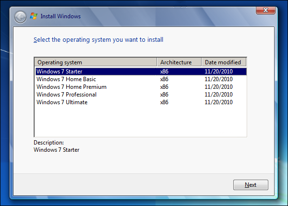This screenshot has height=206, width=288.
Task: Click the Description text Windows 7 Starter
Action: [x=56, y=150]
